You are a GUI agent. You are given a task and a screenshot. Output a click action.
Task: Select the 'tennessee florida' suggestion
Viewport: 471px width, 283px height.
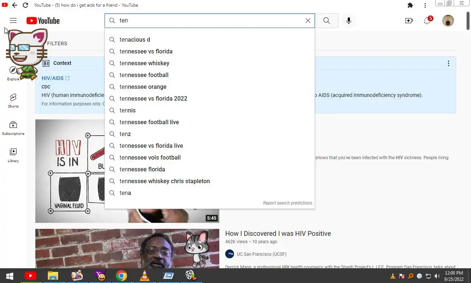tap(210, 169)
